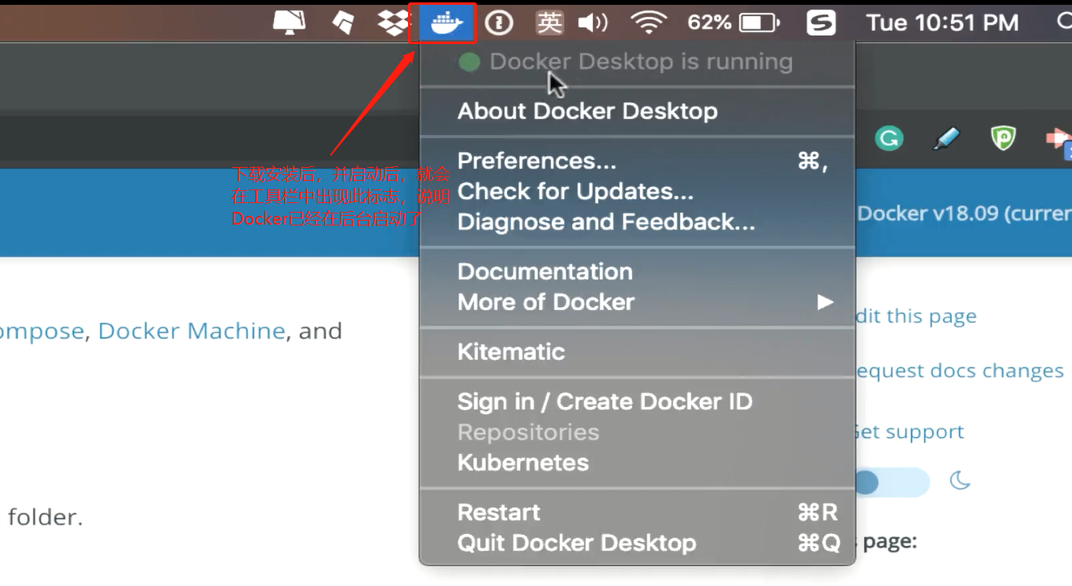The image size is (1072, 586).
Task: Click the kite-shaped menu bar icon
Action: pos(343,22)
